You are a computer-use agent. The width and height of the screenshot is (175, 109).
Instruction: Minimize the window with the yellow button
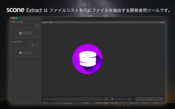(x=14, y=18)
